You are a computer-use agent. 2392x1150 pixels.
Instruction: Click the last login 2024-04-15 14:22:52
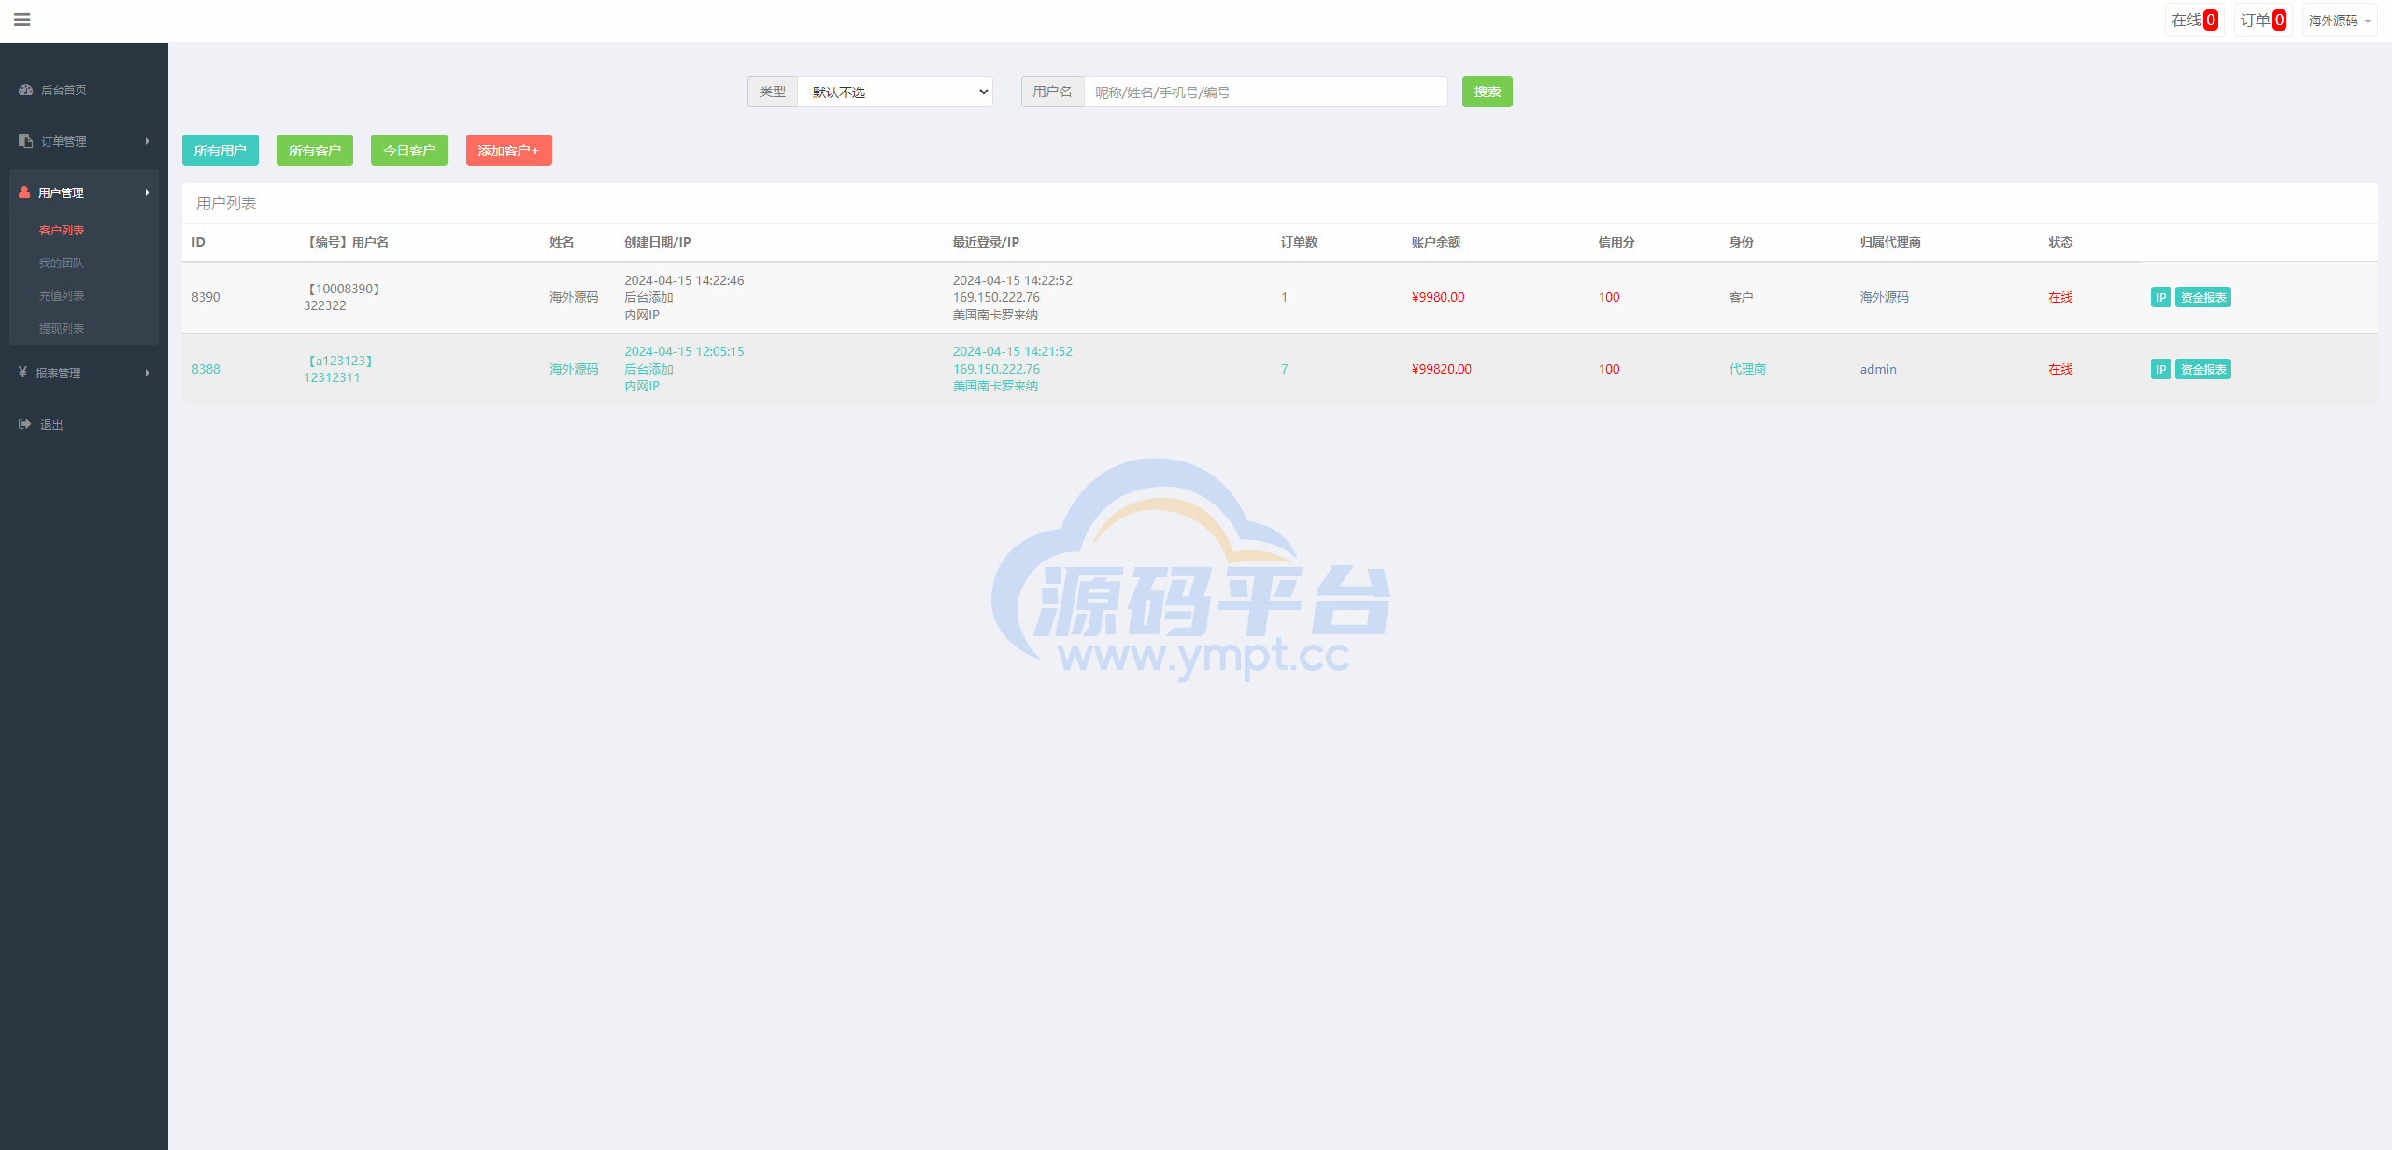[x=1013, y=280]
